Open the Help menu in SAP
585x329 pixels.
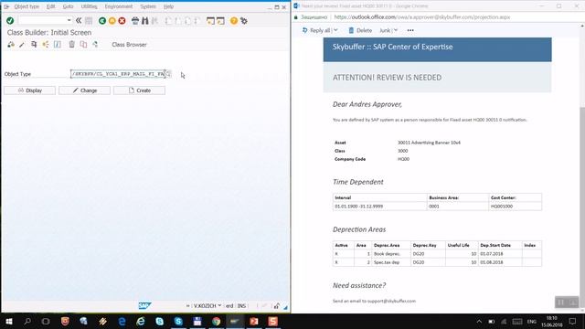pyautogui.click(x=168, y=6)
